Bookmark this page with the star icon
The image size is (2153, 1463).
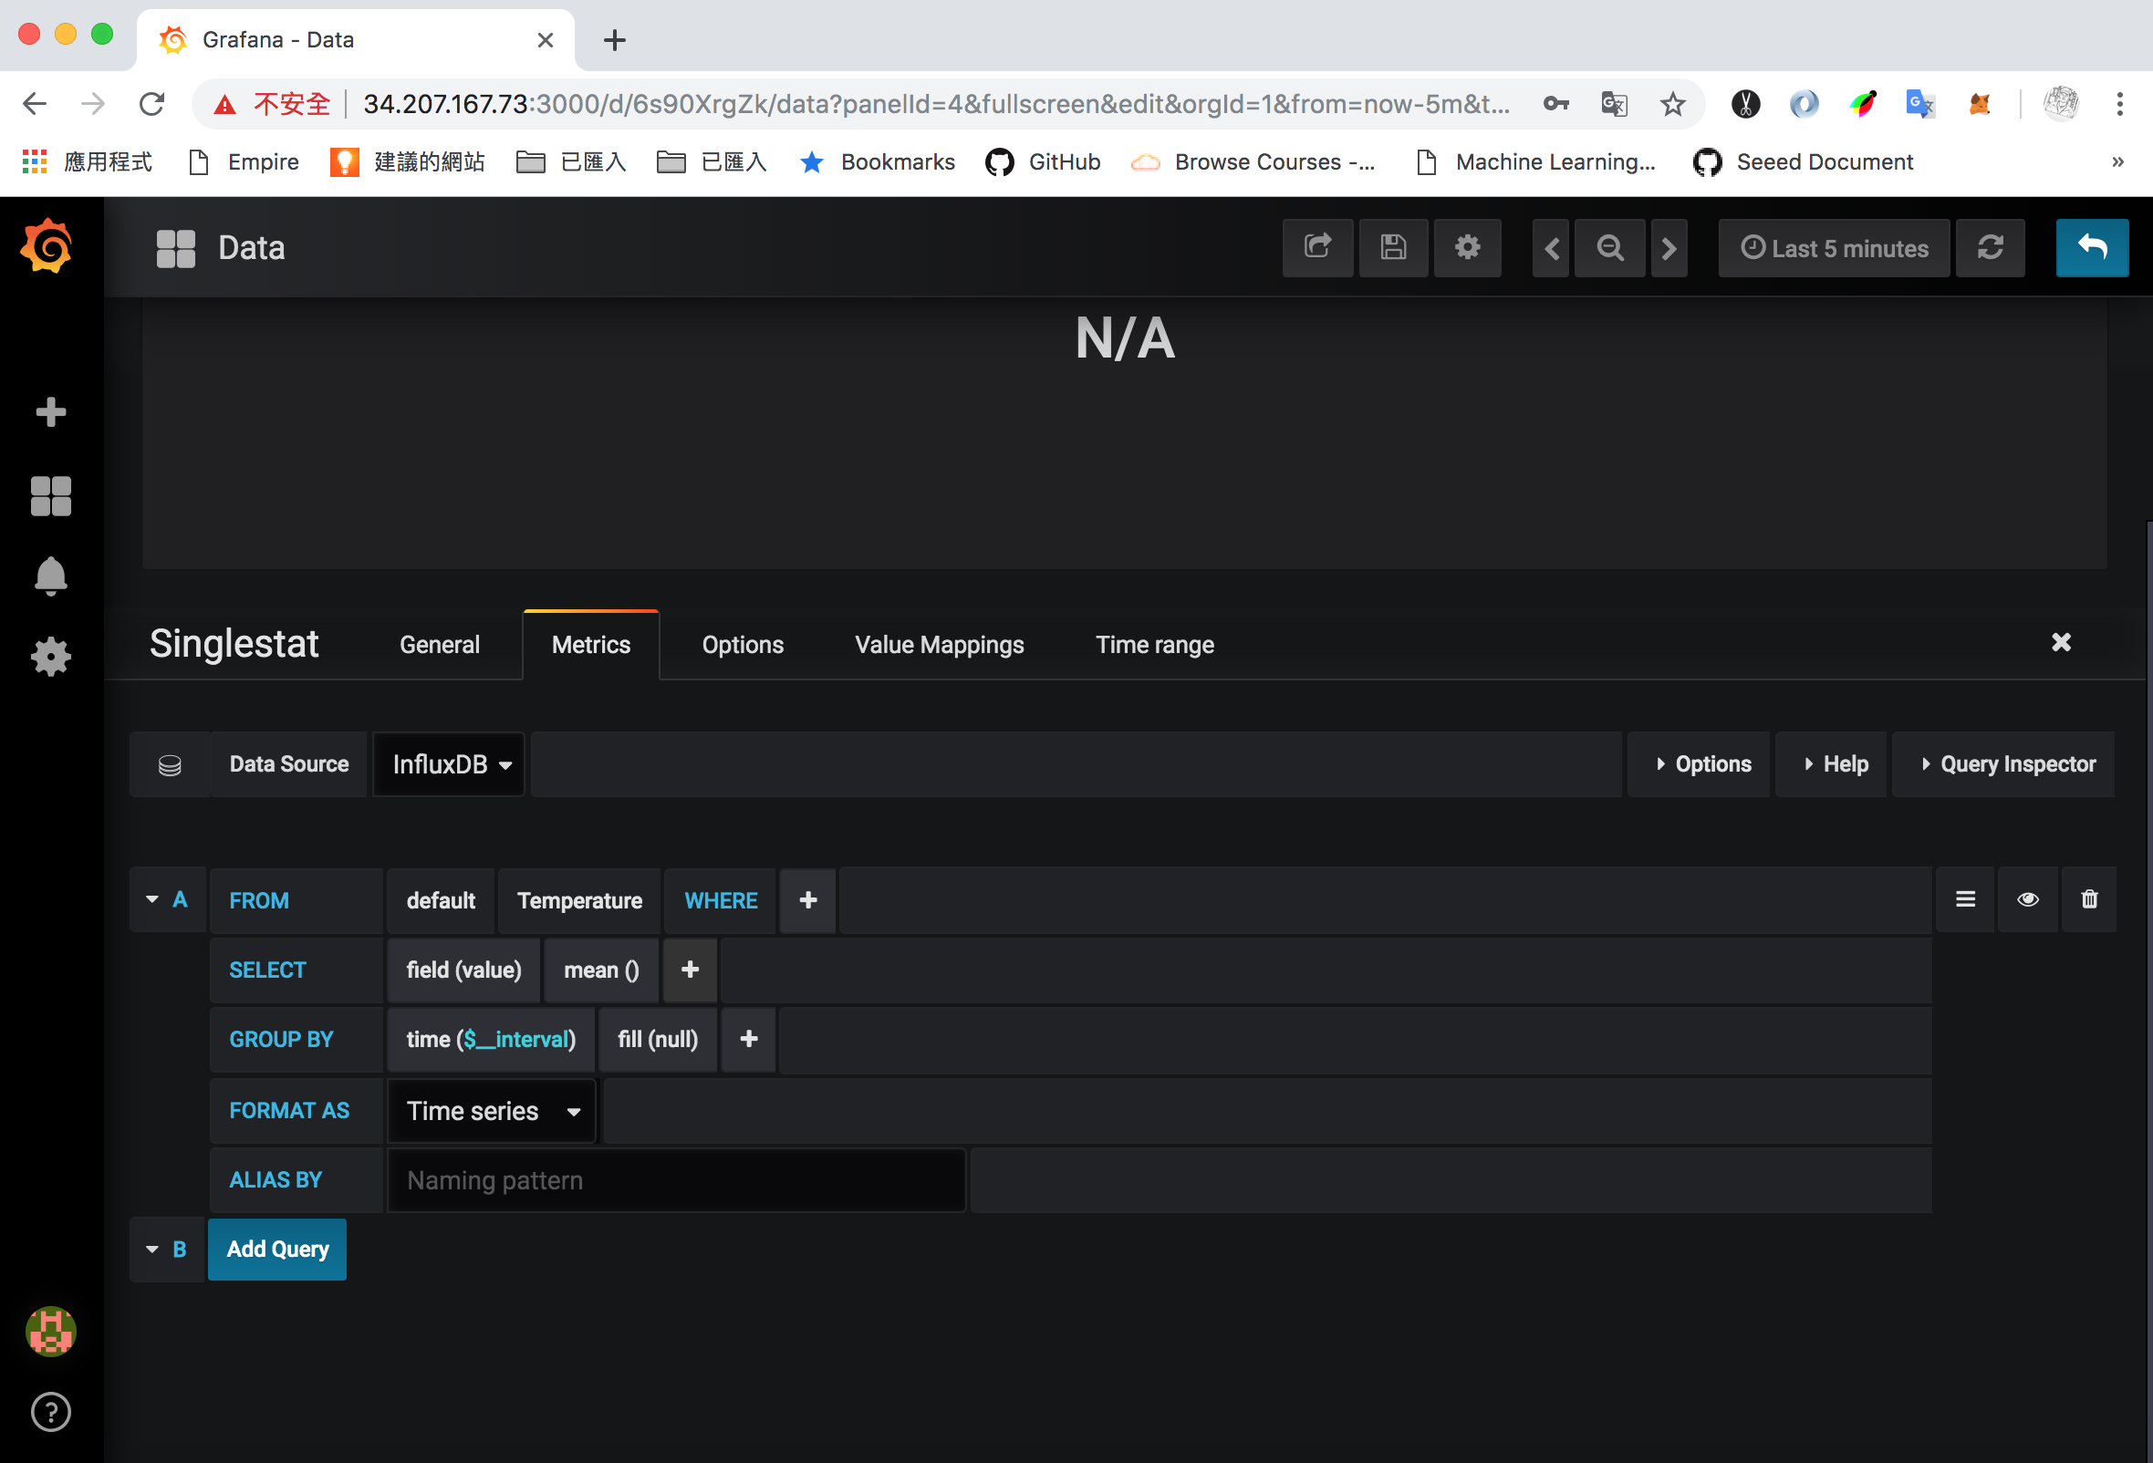click(1672, 104)
